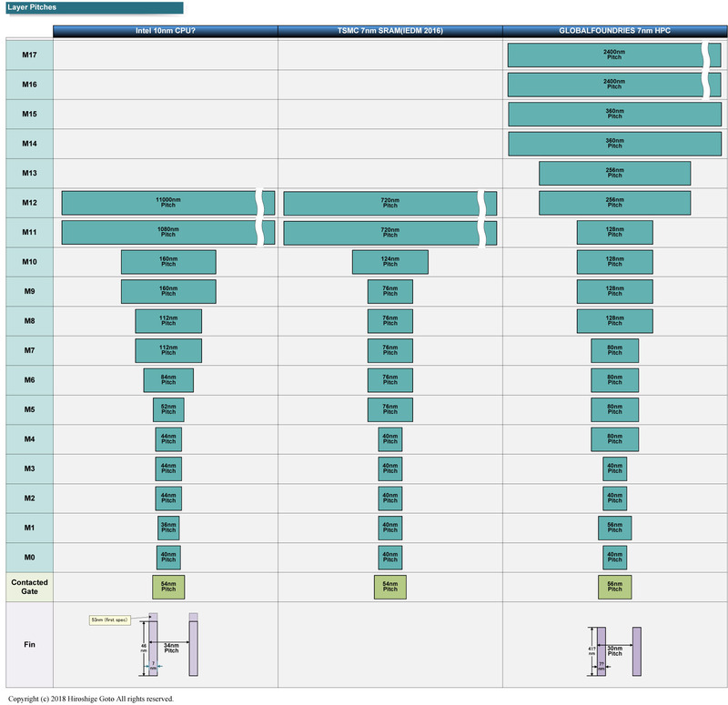Select Intel M6 84nm Pitch box

click(168, 380)
